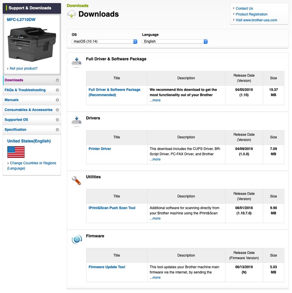The height and width of the screenshot is (293, 292).
Task: Click the arrow icon beside Manuals
Action: pos(58,100)
